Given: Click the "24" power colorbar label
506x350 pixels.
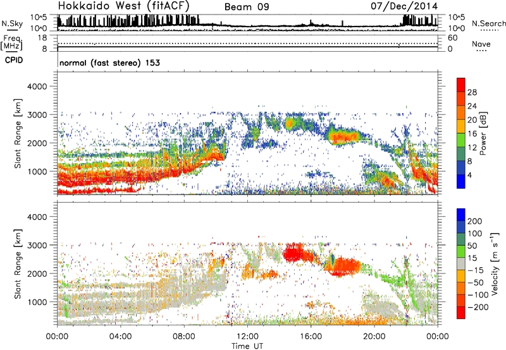Looking at the screenshot, I should [x=472, y=106].
